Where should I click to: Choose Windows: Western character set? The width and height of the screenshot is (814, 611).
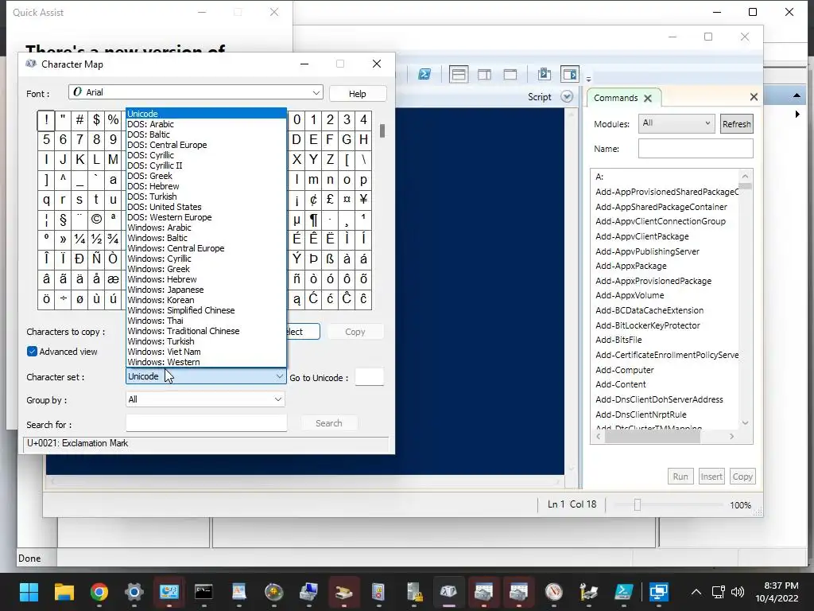[x=207, y=362]
